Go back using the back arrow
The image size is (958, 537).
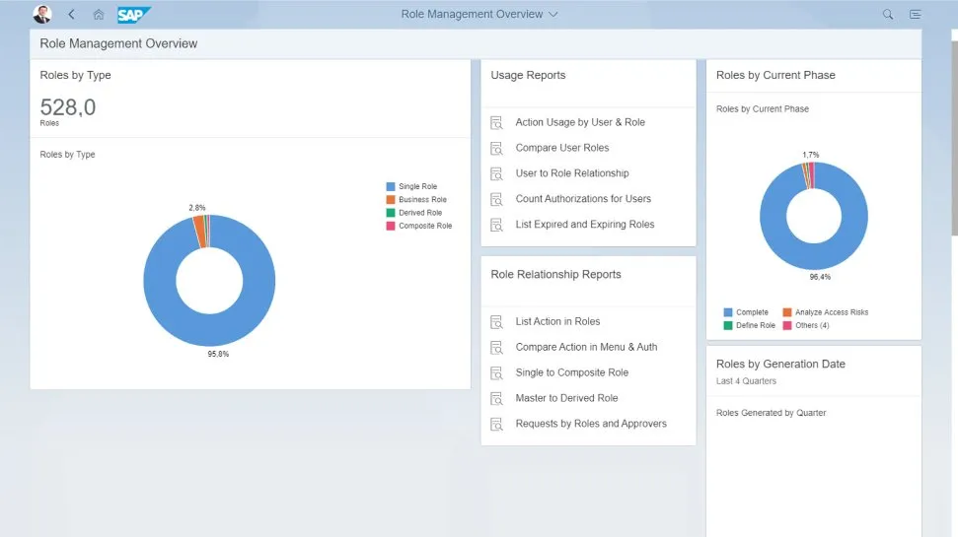click(71, 15)
